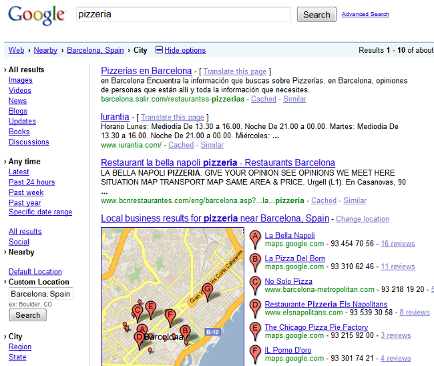Click the Hide options minus icon

pos(159,50)
